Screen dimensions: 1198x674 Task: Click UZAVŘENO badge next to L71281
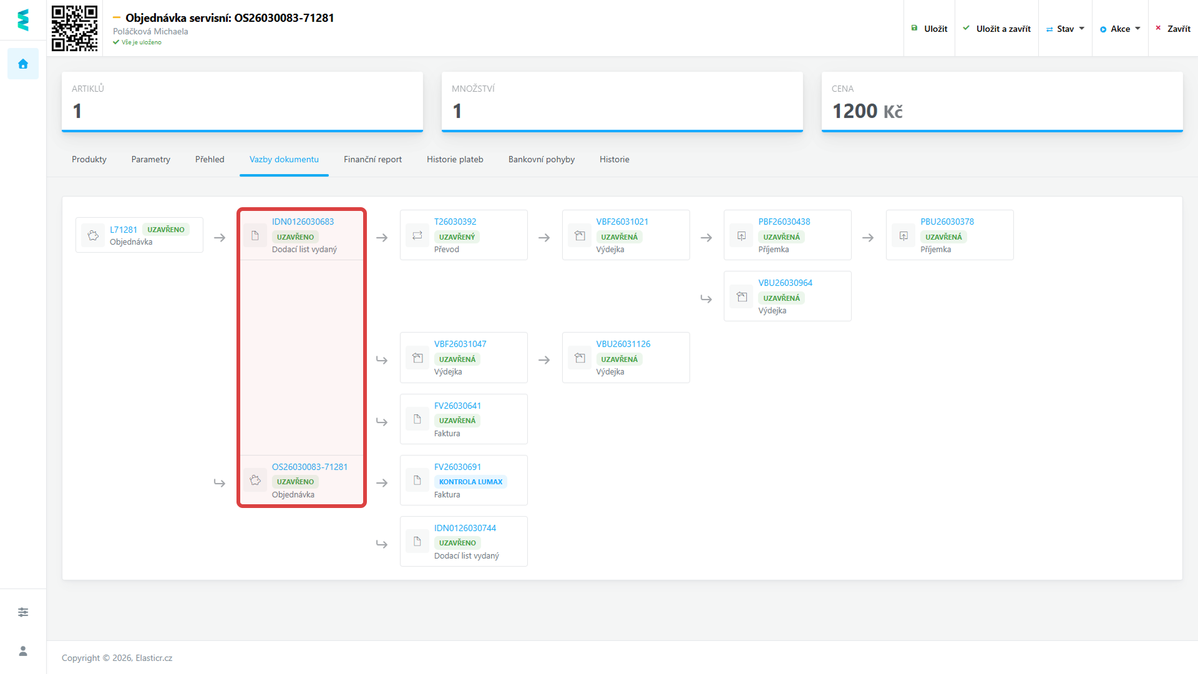(x=166, y=230)
